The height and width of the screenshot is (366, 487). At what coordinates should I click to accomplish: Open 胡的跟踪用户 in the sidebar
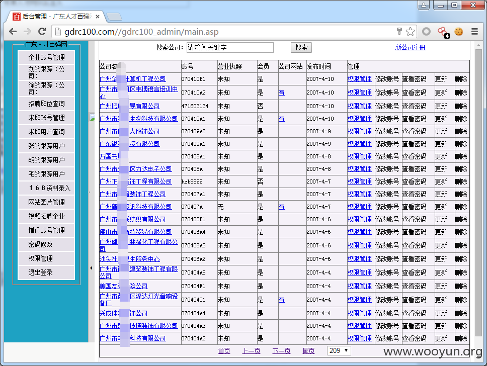pos(46,160)
